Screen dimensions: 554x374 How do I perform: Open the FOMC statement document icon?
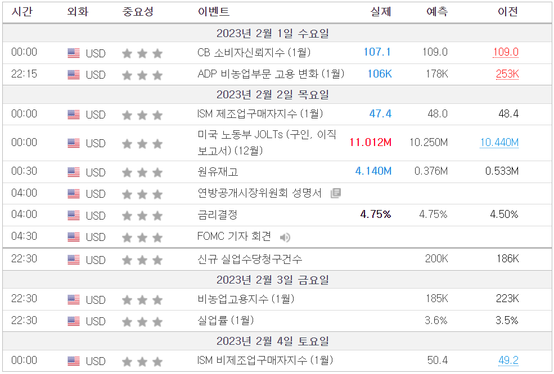pos(336,193)
